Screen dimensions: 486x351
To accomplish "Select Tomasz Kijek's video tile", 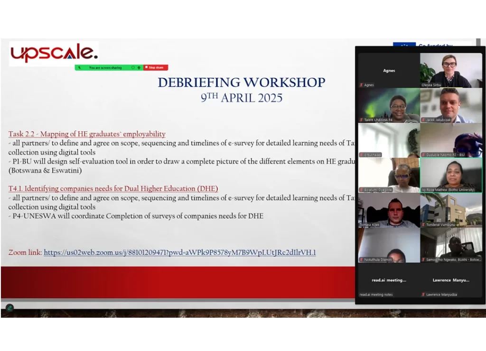I will pos(389,210).
